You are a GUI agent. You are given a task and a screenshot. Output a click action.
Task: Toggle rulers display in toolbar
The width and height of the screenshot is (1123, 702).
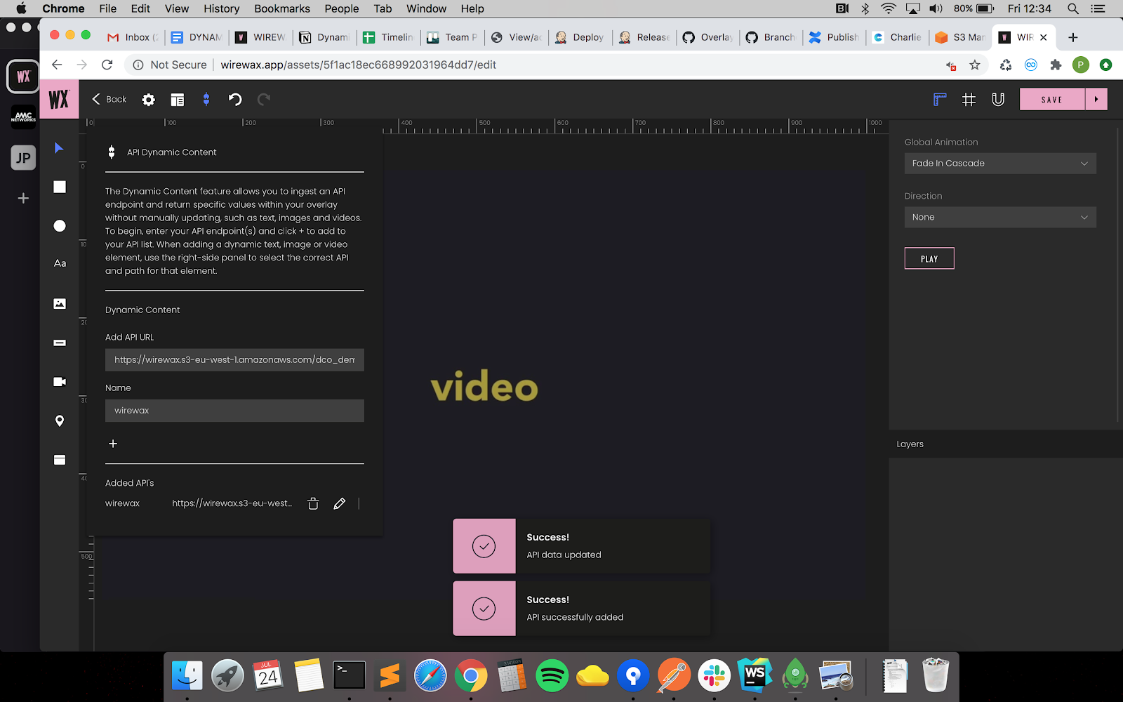point(939,100)
